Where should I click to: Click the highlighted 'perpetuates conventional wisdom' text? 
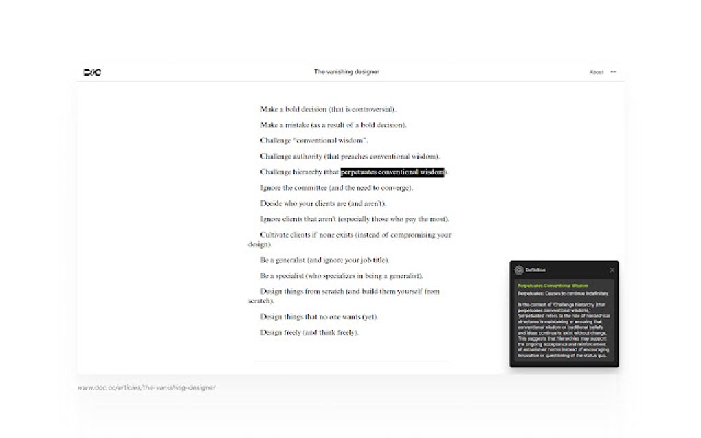pos(392,172)
